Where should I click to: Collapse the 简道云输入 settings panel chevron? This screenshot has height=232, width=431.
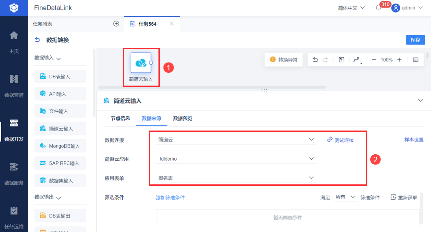point(420,100)
